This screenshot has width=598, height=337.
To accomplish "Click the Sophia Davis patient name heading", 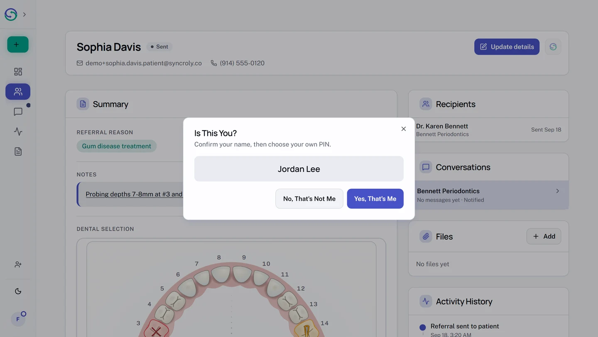I will click(x=109, y=47).
